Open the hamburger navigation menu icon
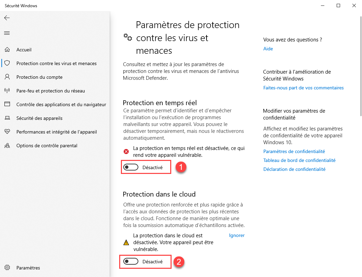362x277 pixels. (x=7, y=33)
